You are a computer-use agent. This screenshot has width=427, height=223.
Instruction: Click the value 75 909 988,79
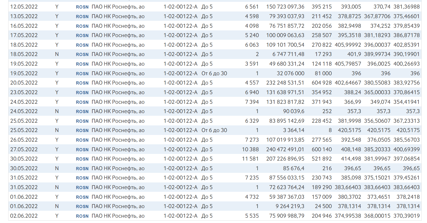(x=287, y=216)
